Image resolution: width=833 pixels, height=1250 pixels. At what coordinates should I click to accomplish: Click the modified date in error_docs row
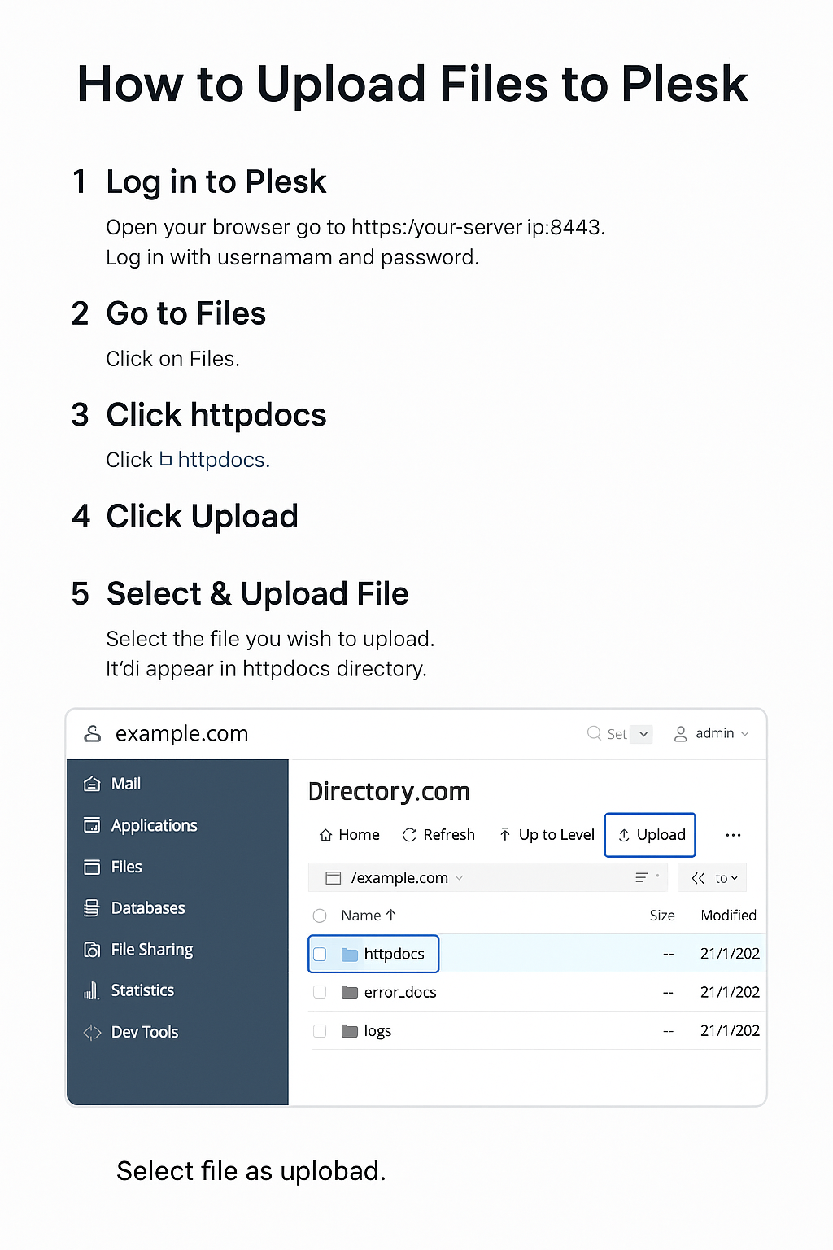tap(730, 992)
